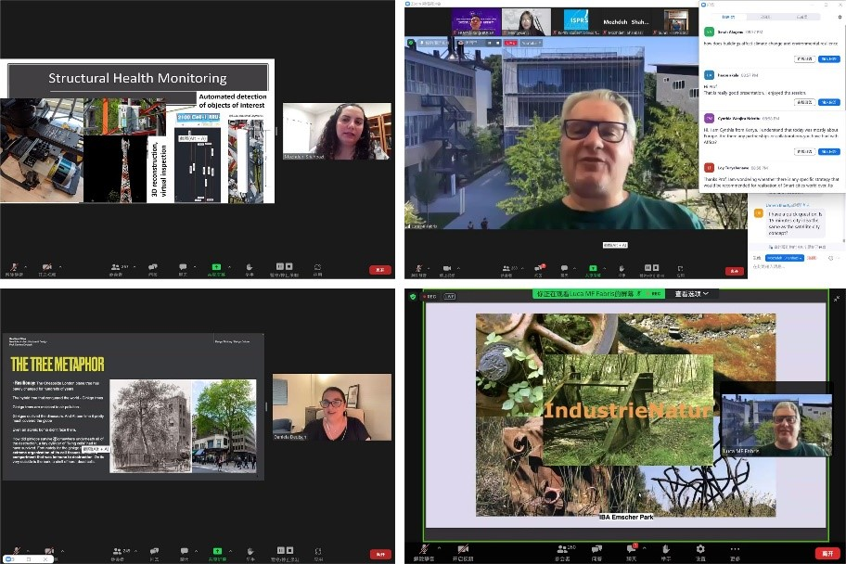The image size is (846, 564).
Task: Open Q&A icon in IndustrieNatur meeting toolbar
Action: tap(597, 548)
